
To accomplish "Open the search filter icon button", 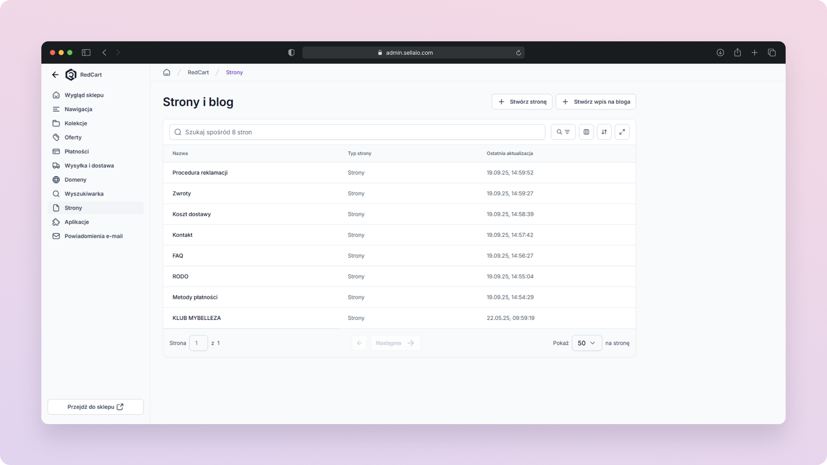I will click(x=563, y=132).
